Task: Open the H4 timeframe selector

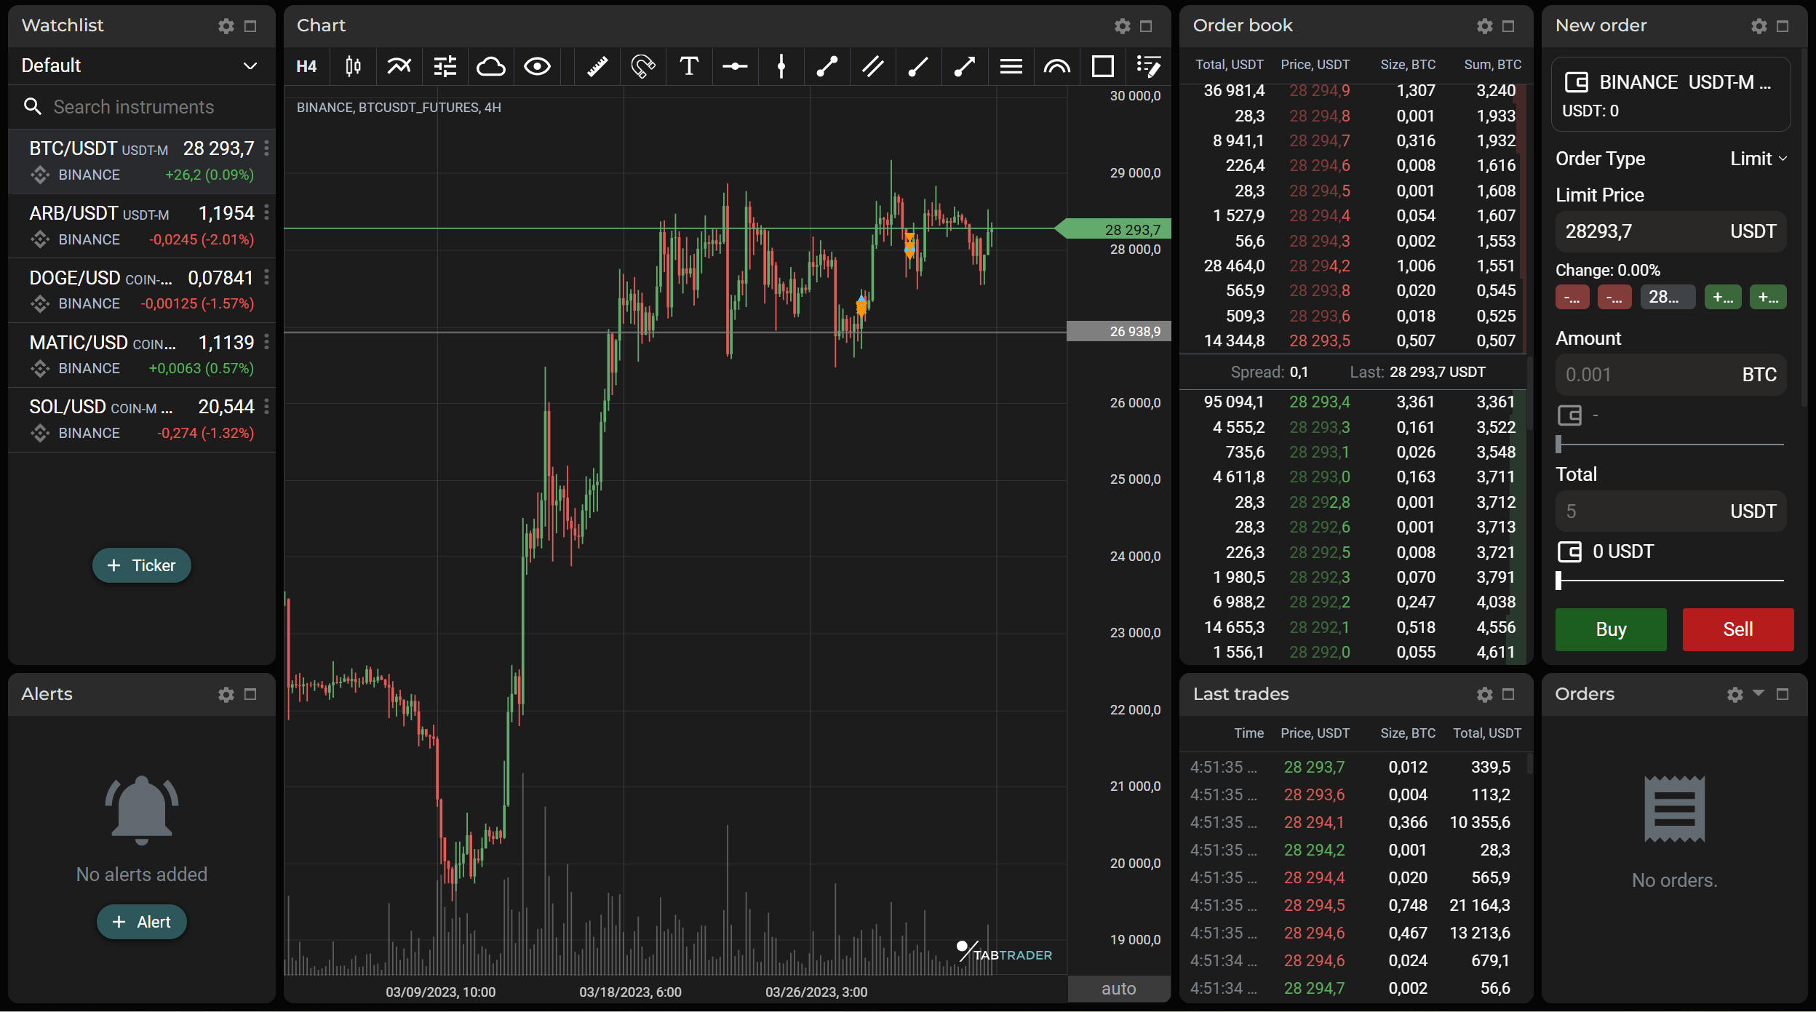Action: pos(306,67)
